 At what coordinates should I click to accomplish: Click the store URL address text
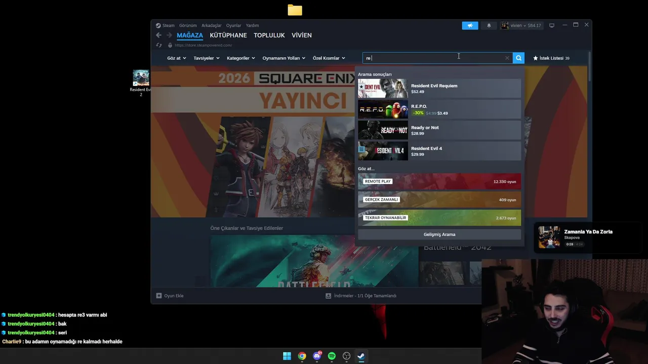pyautogui.click(x=203, y=45)
